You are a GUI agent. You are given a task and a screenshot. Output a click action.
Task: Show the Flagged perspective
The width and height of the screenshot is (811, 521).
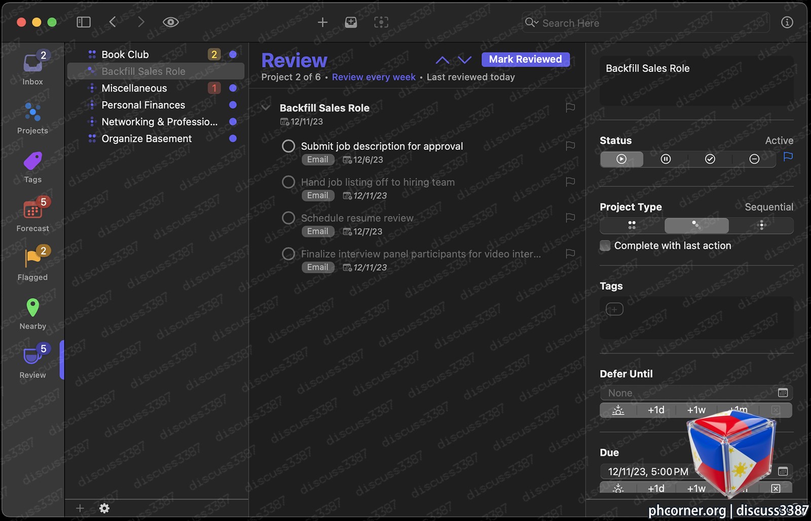coord(32,264)
